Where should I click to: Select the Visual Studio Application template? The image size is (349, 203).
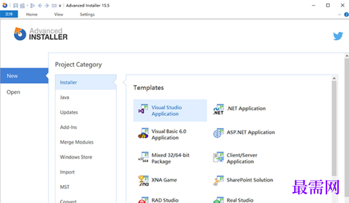pyautogui.click(x=170, y=111)
